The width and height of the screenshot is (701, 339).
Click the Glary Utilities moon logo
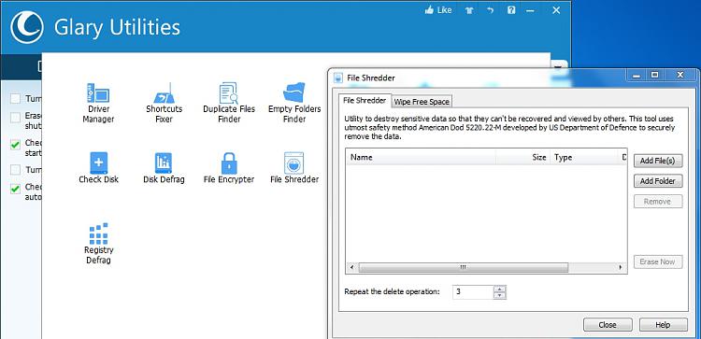27,27
